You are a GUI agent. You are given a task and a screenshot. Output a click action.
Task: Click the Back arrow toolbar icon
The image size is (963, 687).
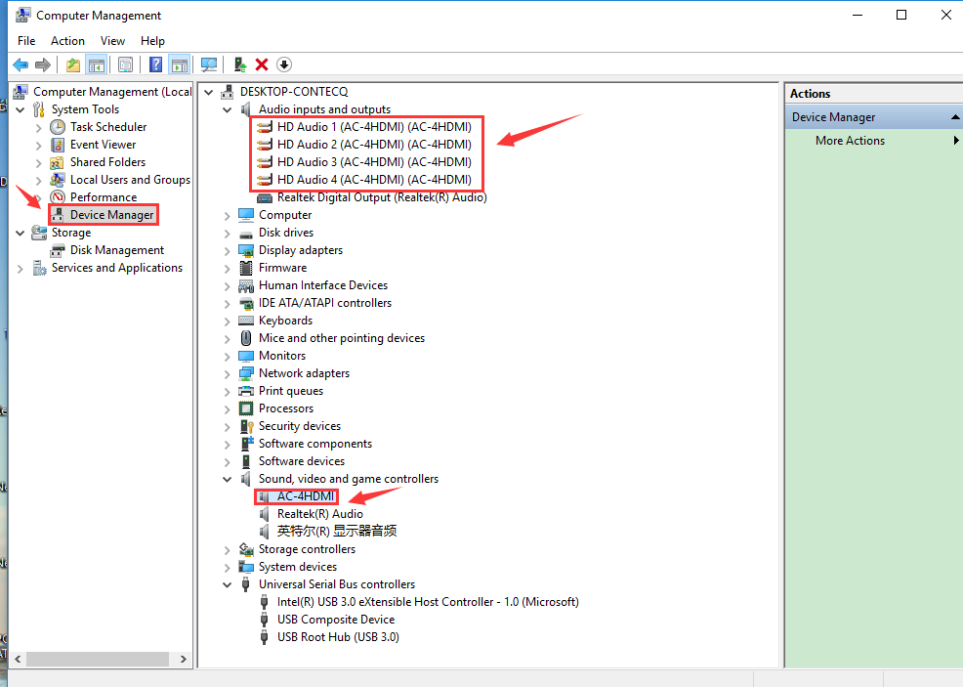pos(21,64)
